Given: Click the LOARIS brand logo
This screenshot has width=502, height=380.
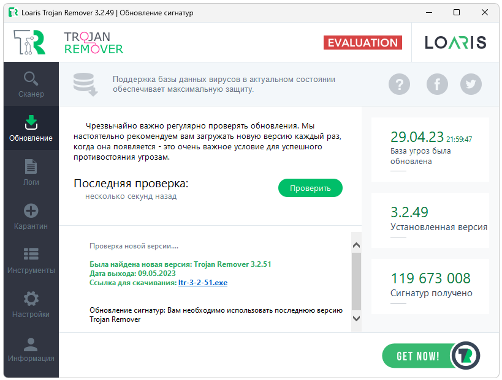Looking at the screenshot, I should coord(455,42).
